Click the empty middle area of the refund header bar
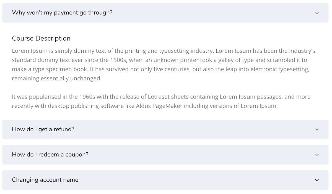 [x=194, y=129]
